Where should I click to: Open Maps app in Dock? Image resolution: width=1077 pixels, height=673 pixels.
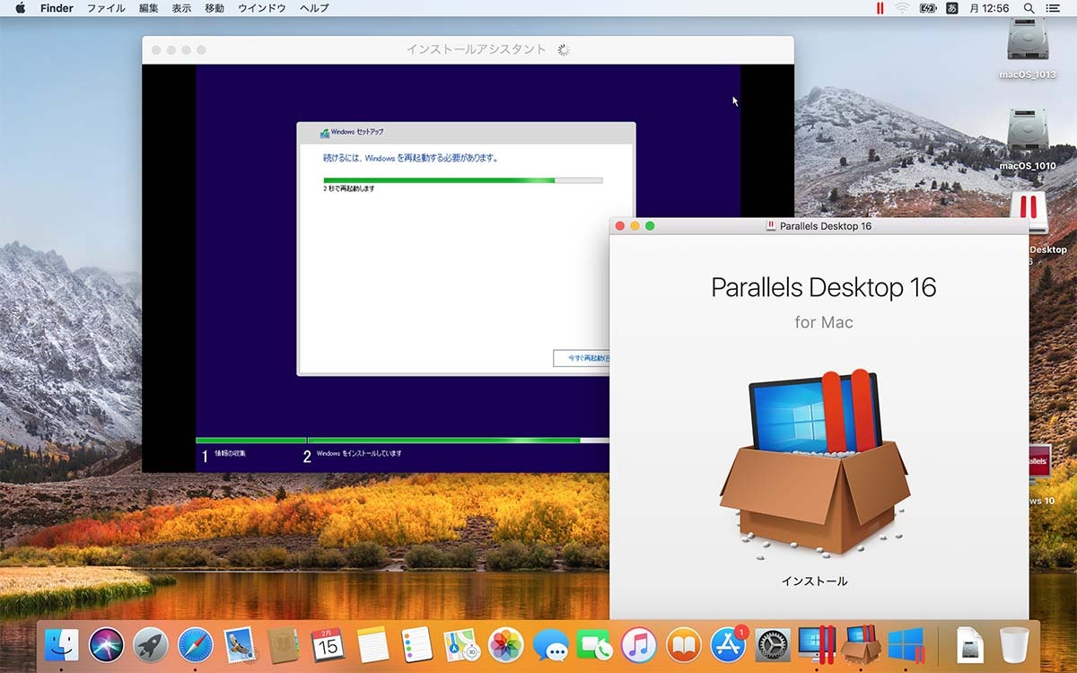461,645
